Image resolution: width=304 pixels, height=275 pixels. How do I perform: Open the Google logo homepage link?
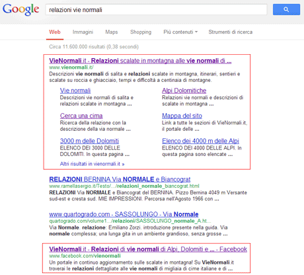20,9
